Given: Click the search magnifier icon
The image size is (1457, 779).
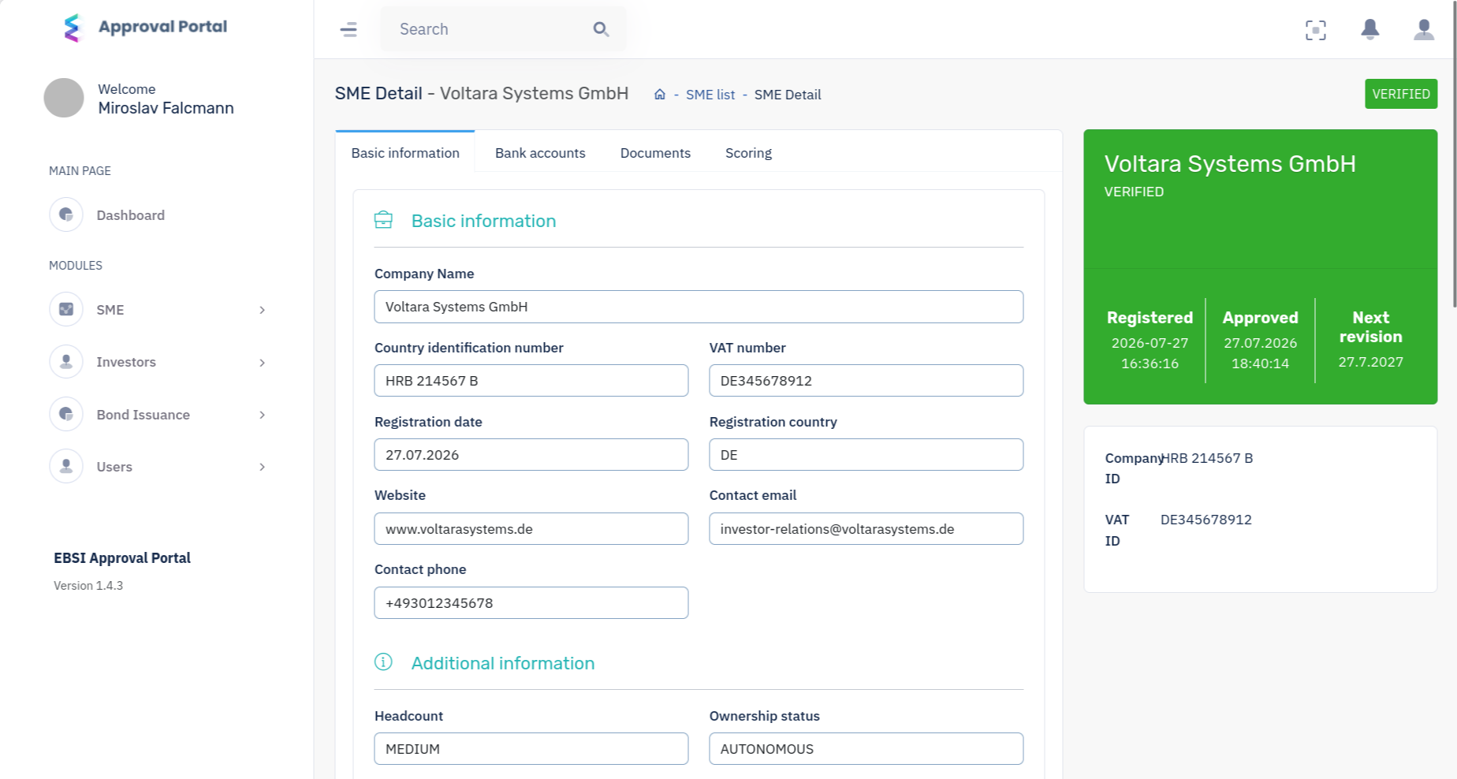Looking at the screenshot, I should 601,29.
